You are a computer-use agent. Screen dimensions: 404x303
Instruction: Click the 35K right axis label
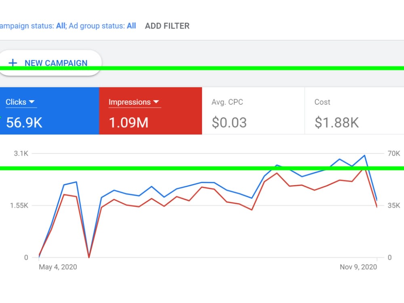pyautogui.click(x=393, y=206)
